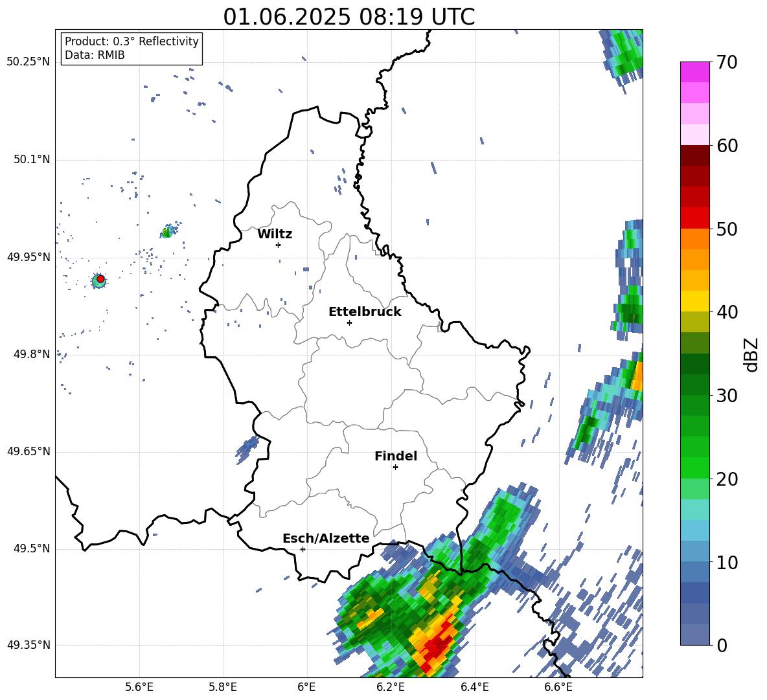Image resolution: width=767 pixels, height=700 pixels.
Task: Click the 'Product: 0.3° Reflectivity' label
Action: click(132, 41)
